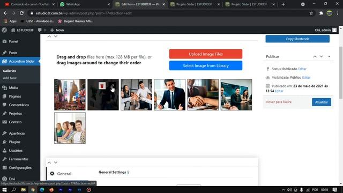Image resolution: width=343 pixels, height=193 pixels.
Task: Edit the published date
Action: pos(279,91)
